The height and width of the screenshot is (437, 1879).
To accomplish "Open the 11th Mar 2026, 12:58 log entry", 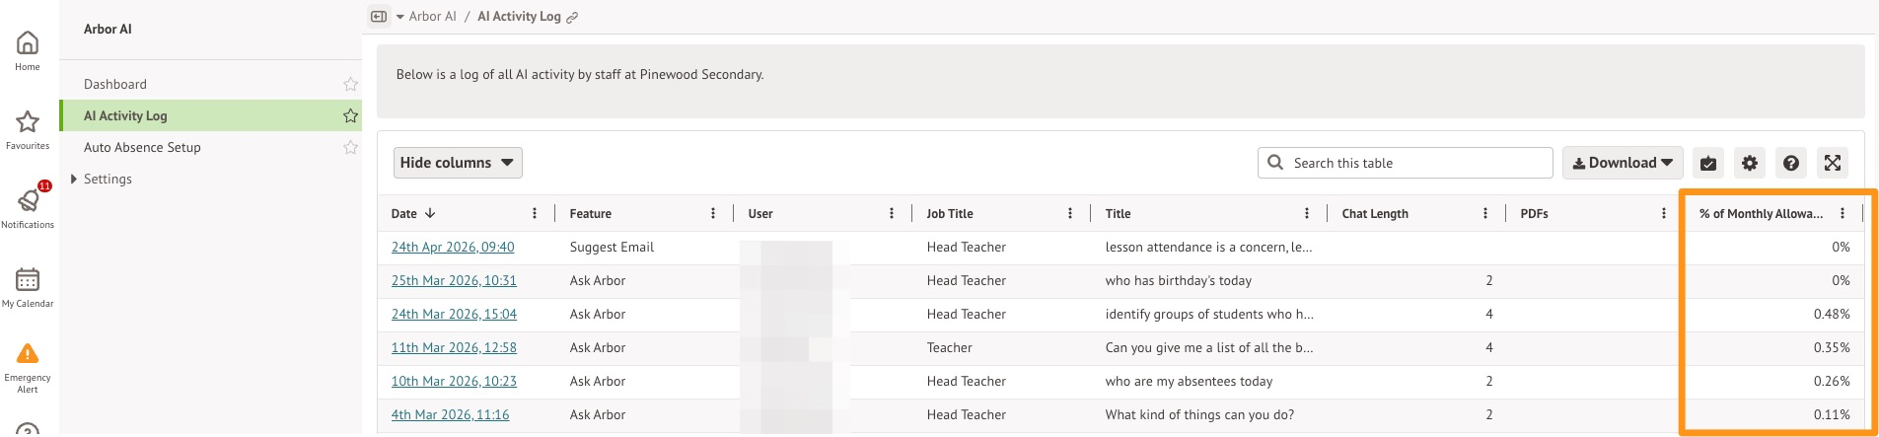I will (454, 348).
